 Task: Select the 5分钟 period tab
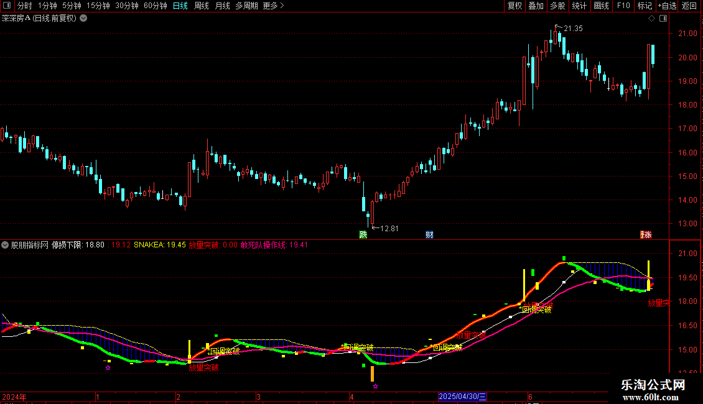tap(72, 6)
